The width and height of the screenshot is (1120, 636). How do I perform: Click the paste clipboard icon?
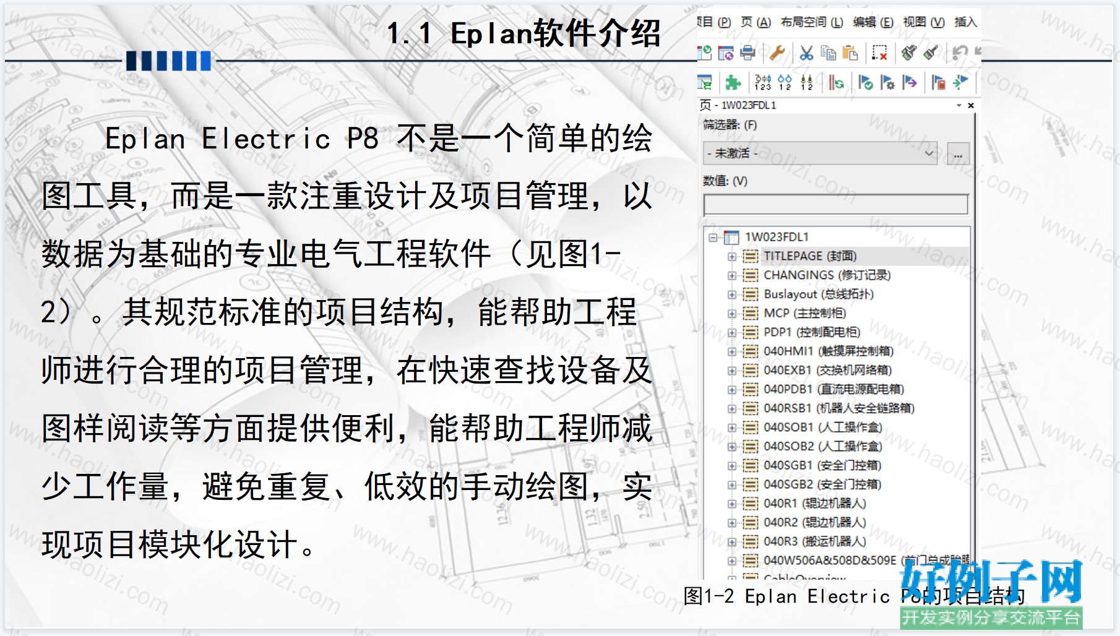[850, 53]
